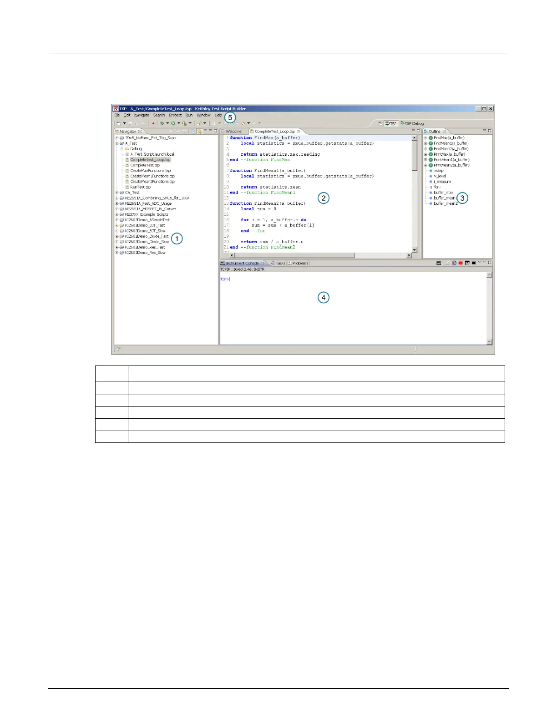Open dropdown next to External Tools icon
Viewport: 557px width, 721px height.
[190, 123]
